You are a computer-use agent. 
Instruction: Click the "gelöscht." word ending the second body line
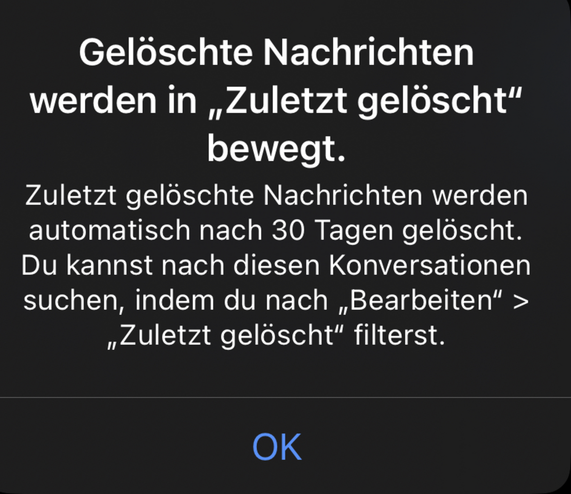pyautogui.click(x=462, y=231)
